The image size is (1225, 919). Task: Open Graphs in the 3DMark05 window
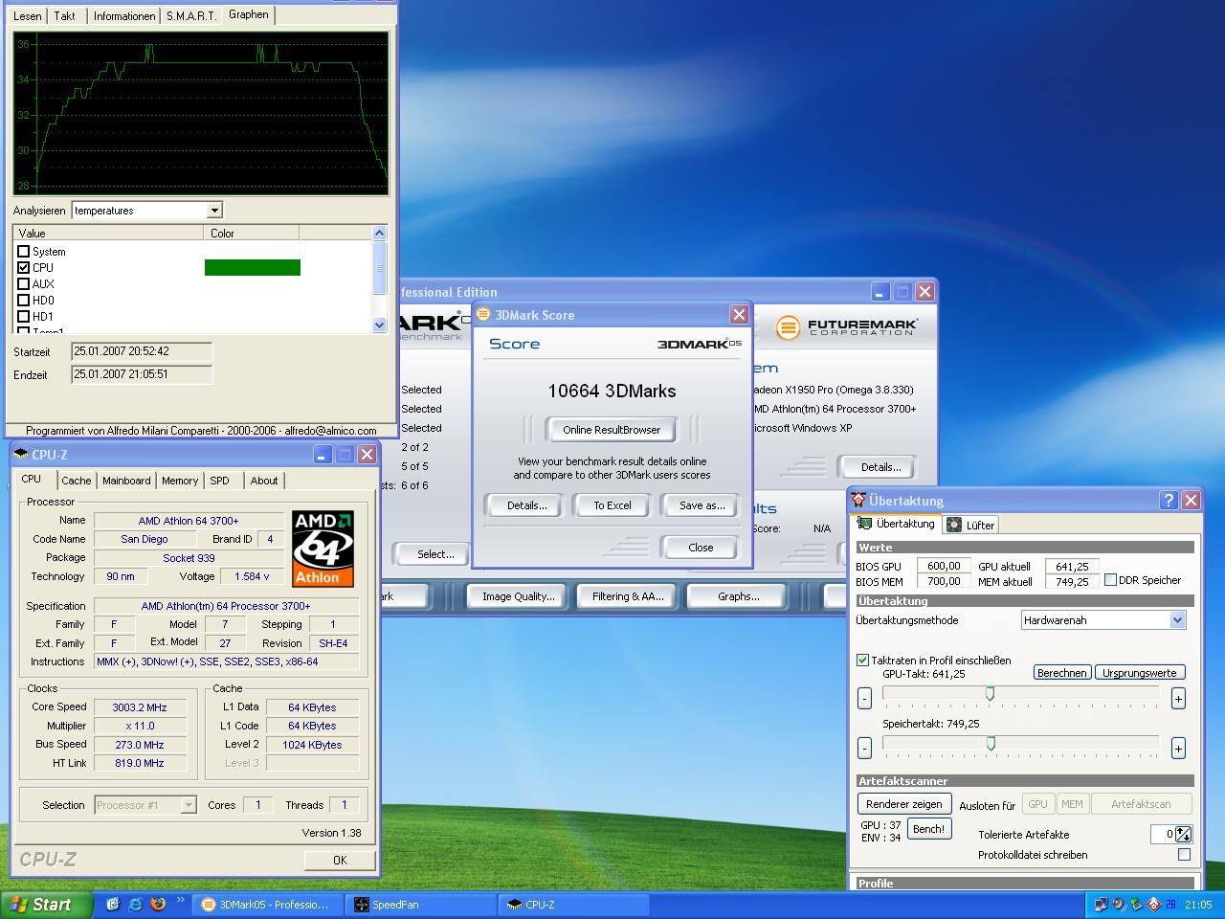(x=738, y=596)
